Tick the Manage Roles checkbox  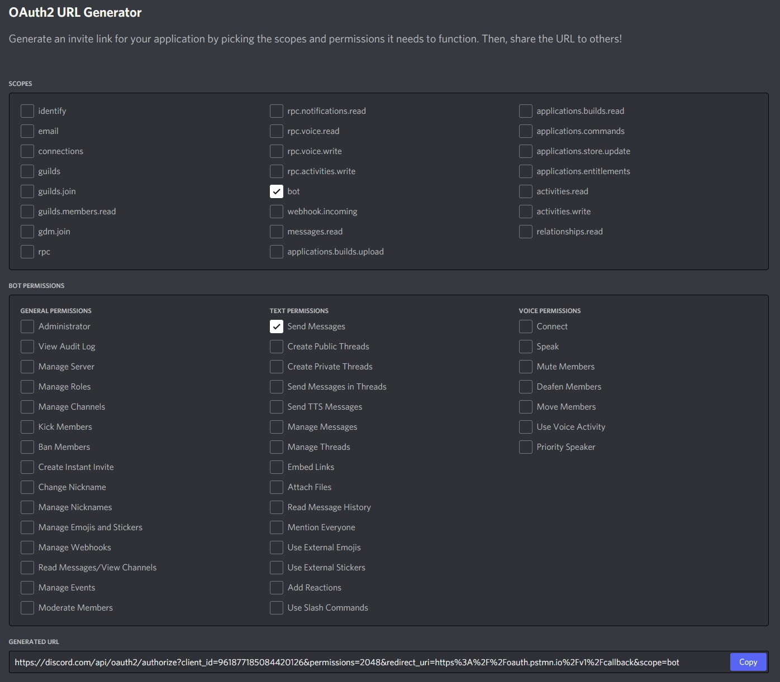[x=27, y=387]
